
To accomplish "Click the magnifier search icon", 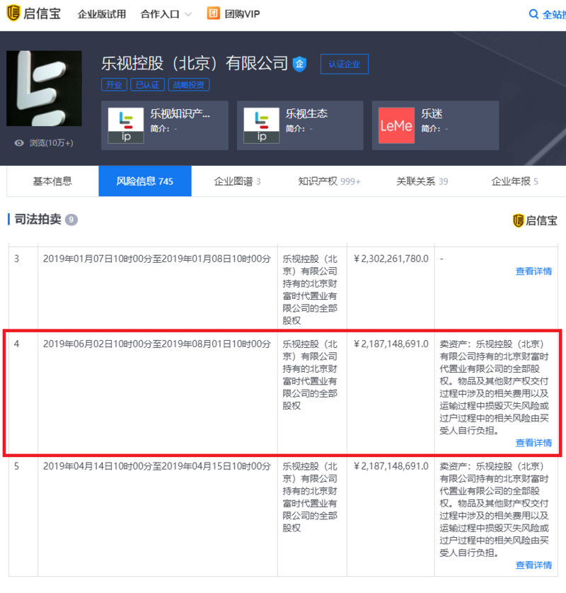I will click(533, 14).
